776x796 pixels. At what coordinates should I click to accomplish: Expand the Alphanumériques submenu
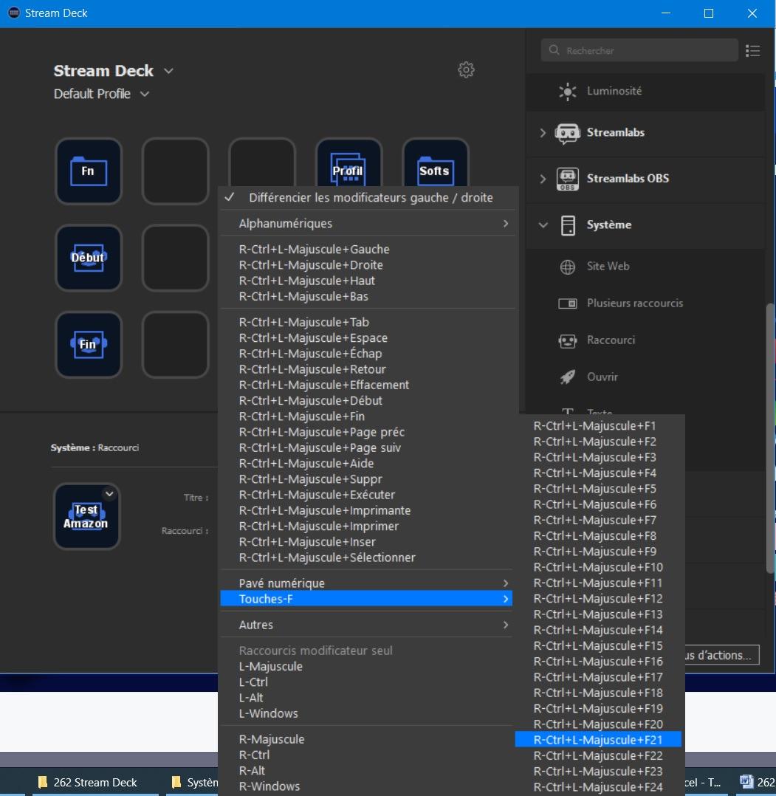coord(366,223)
